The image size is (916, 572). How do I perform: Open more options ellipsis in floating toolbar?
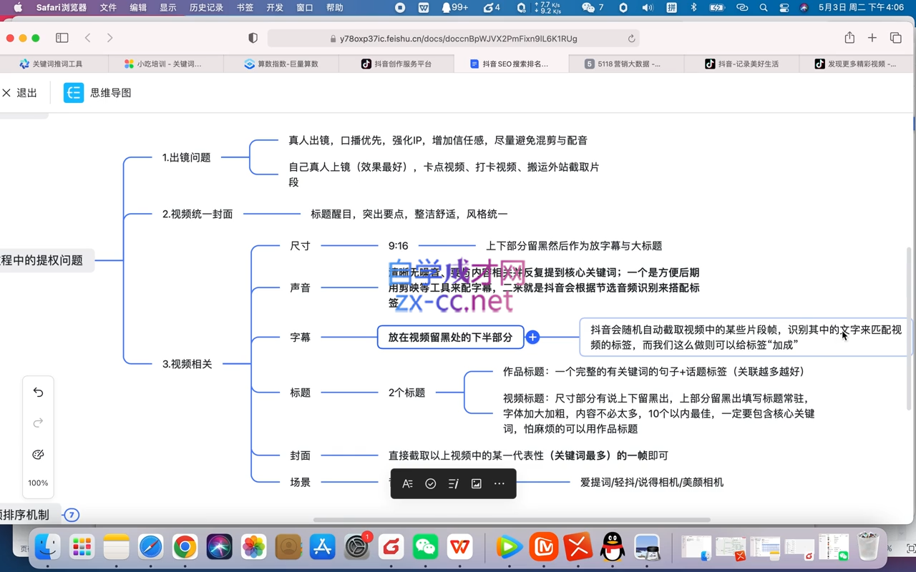[499, 484]
